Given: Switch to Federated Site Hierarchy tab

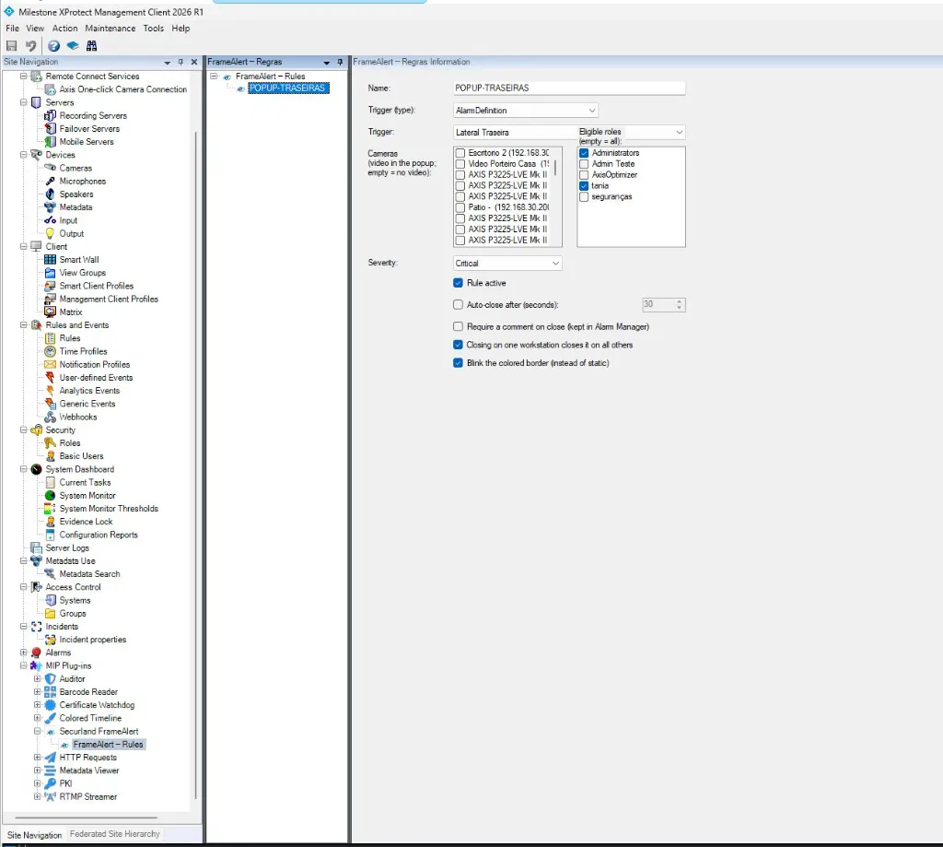Looking at the screenshot, I should click(x=115, y=834).
